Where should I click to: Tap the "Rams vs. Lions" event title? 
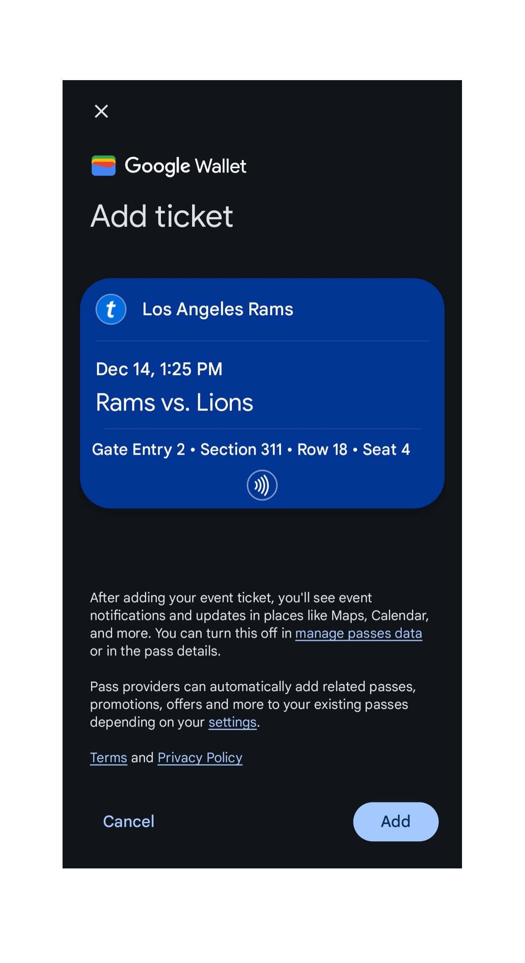pos(174,402)
